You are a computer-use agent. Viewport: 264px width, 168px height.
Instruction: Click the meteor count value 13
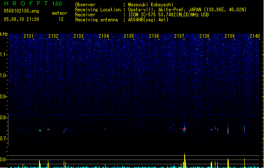tap(61, 19)
